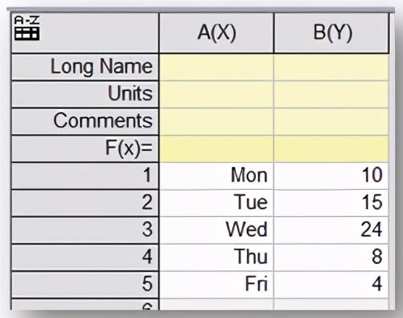This screenshot has height=318, width=403.
Task: Click the cell containing Wed
Action: tap(216, 230)
